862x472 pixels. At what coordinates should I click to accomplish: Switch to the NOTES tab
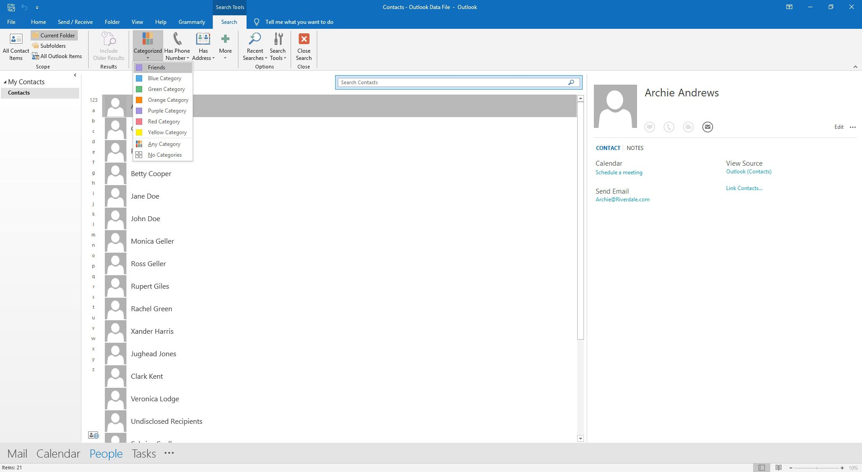(635, 148)
